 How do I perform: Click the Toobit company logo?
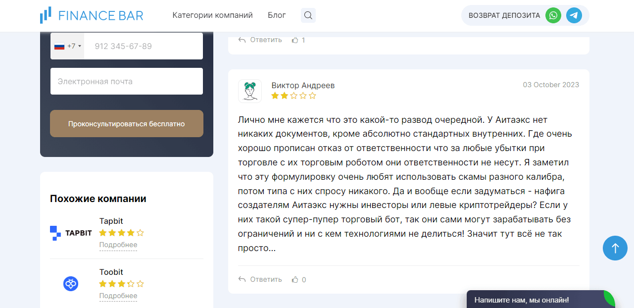coord(71,284)
